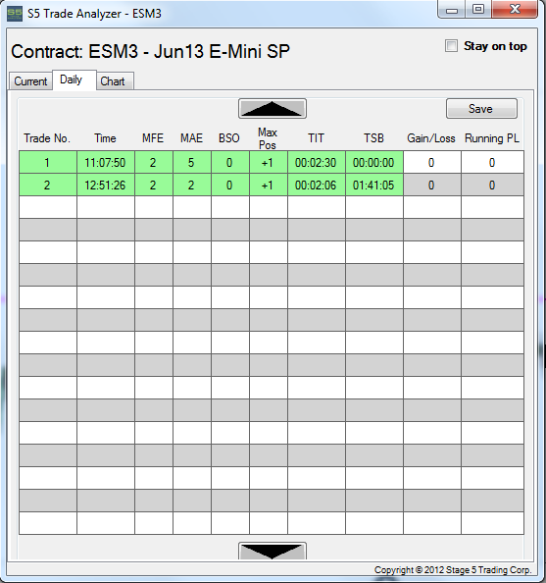Click the Max Pos column header
This screenshot has height=583, width=546.
click(x=268, y=138)
